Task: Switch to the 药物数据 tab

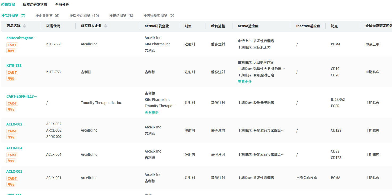Action: coord(8,5)
